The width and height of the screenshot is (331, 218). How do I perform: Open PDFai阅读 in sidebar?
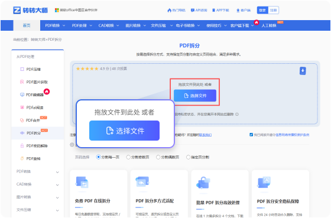32,108
